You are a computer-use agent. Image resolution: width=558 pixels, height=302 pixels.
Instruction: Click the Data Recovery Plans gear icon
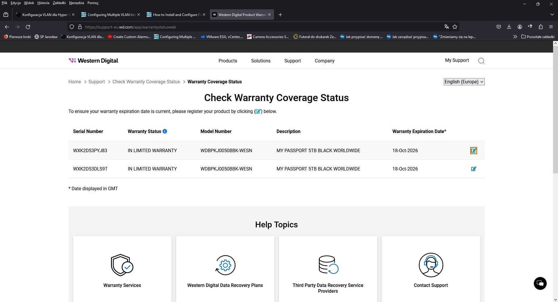pyautogui.click(x=225, y=265)
